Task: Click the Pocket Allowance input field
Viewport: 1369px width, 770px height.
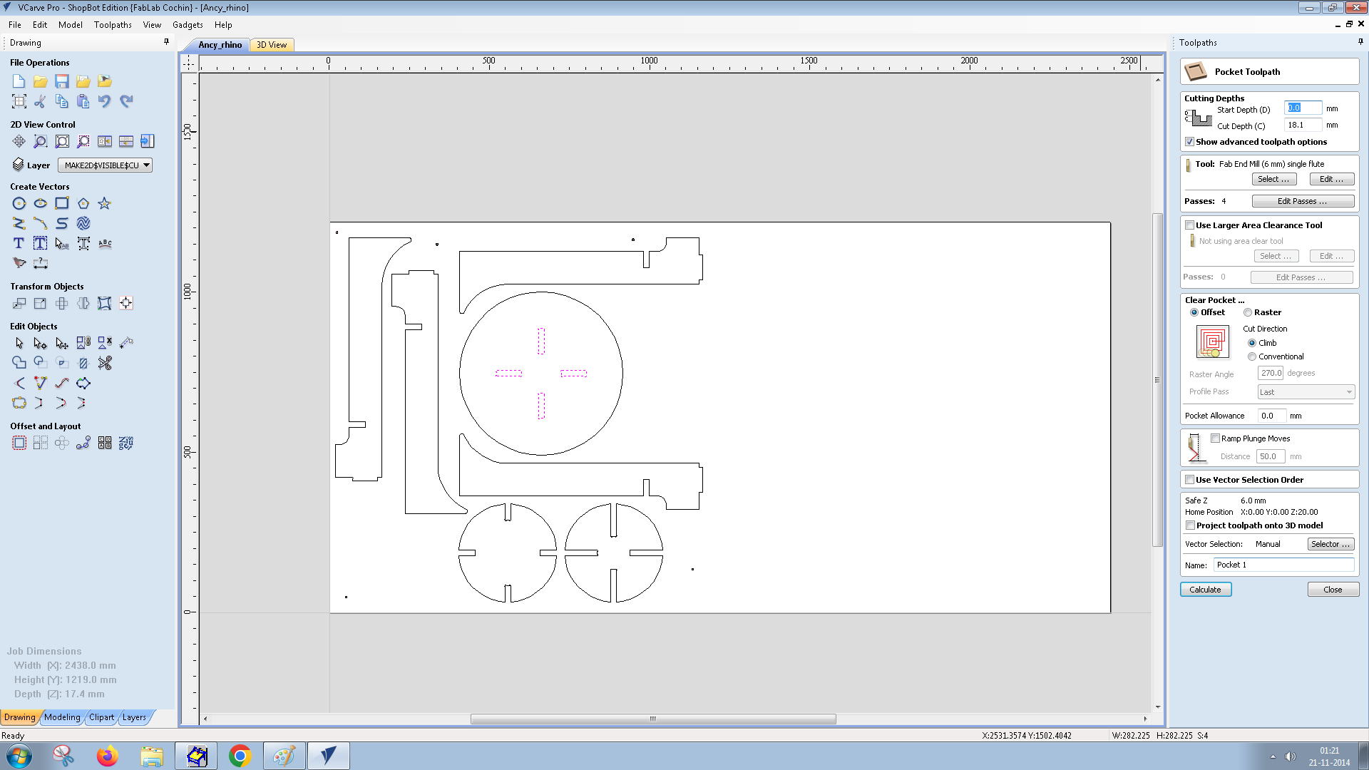Action: pos(1272,416)
